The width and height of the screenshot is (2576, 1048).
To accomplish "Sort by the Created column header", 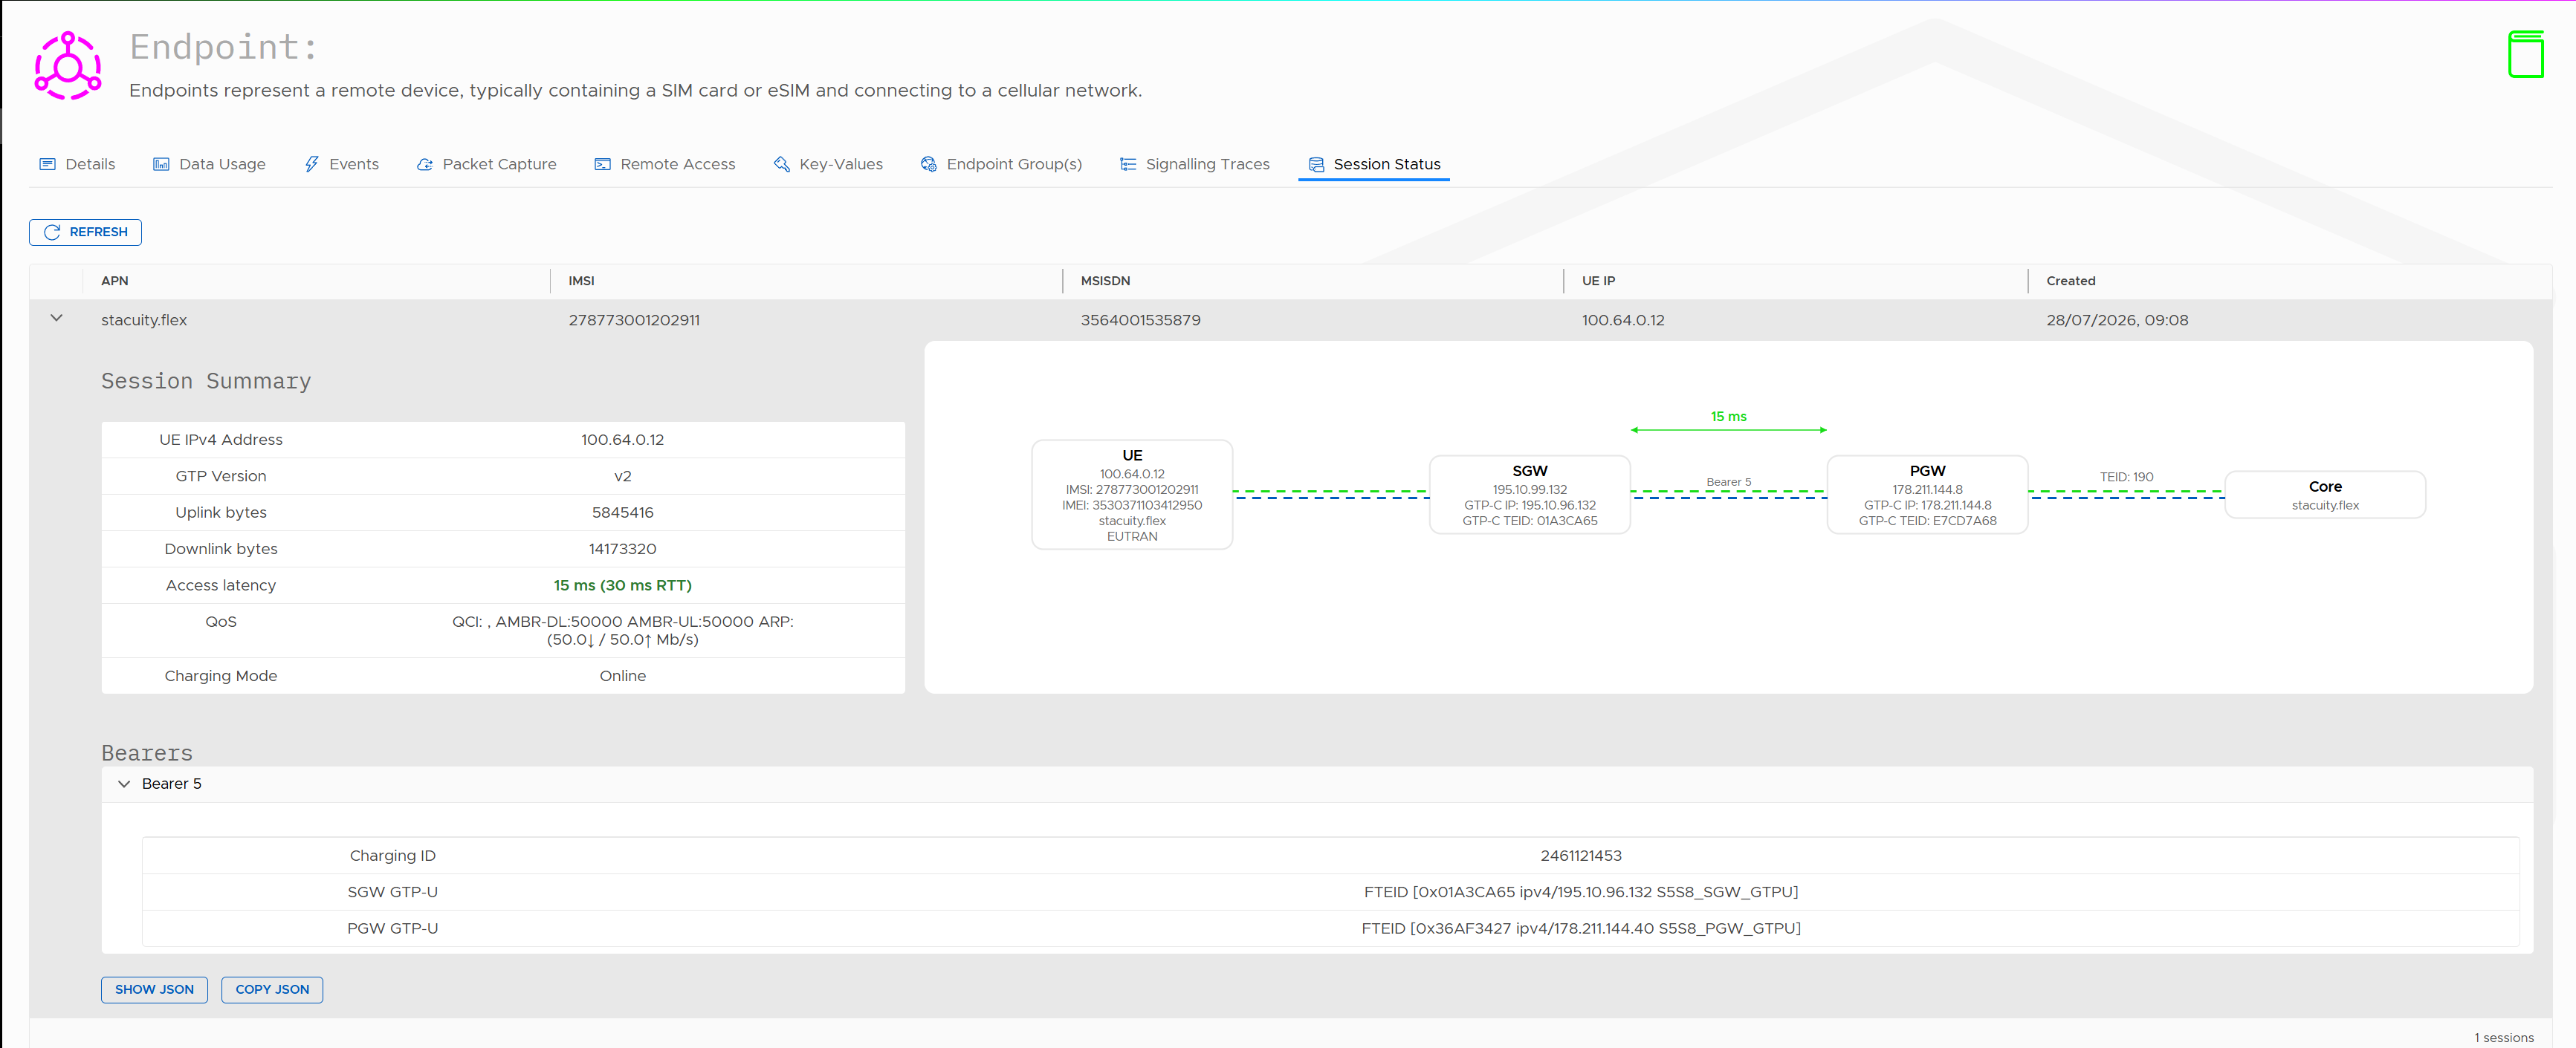I will pos(2070,281).
